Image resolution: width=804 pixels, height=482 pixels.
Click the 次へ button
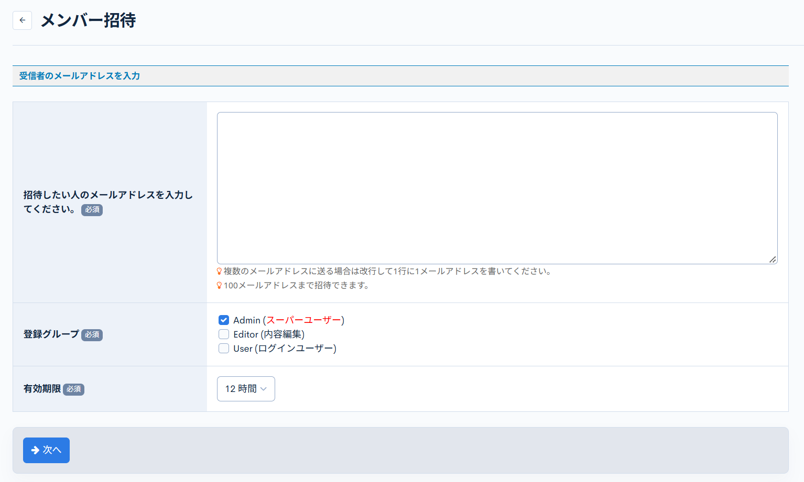pos(46,450)
